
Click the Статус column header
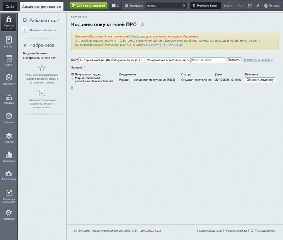(x=186, y=74)
